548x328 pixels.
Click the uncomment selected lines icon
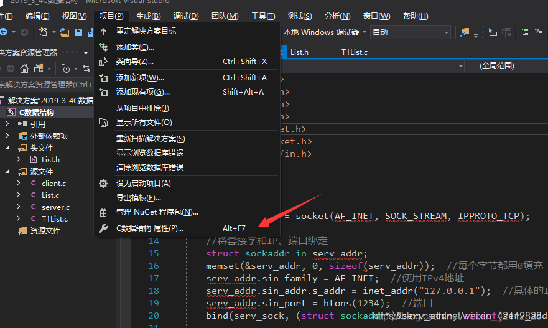539,32
